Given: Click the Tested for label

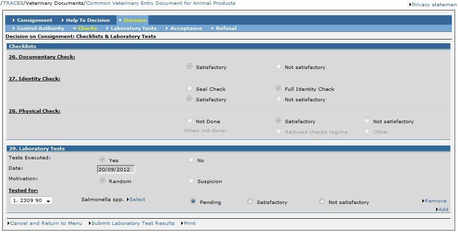Looking at the screenshot, I should pyautogui.click(x=23, y=191).
